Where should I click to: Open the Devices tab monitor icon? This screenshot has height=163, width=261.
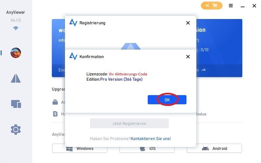[x=16, y=104]
